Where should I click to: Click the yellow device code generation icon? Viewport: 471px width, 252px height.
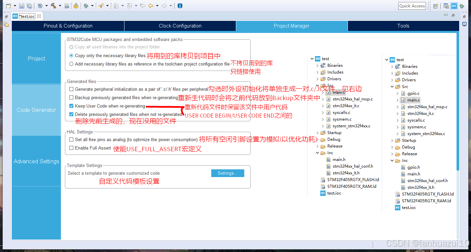tap(76, 6)
